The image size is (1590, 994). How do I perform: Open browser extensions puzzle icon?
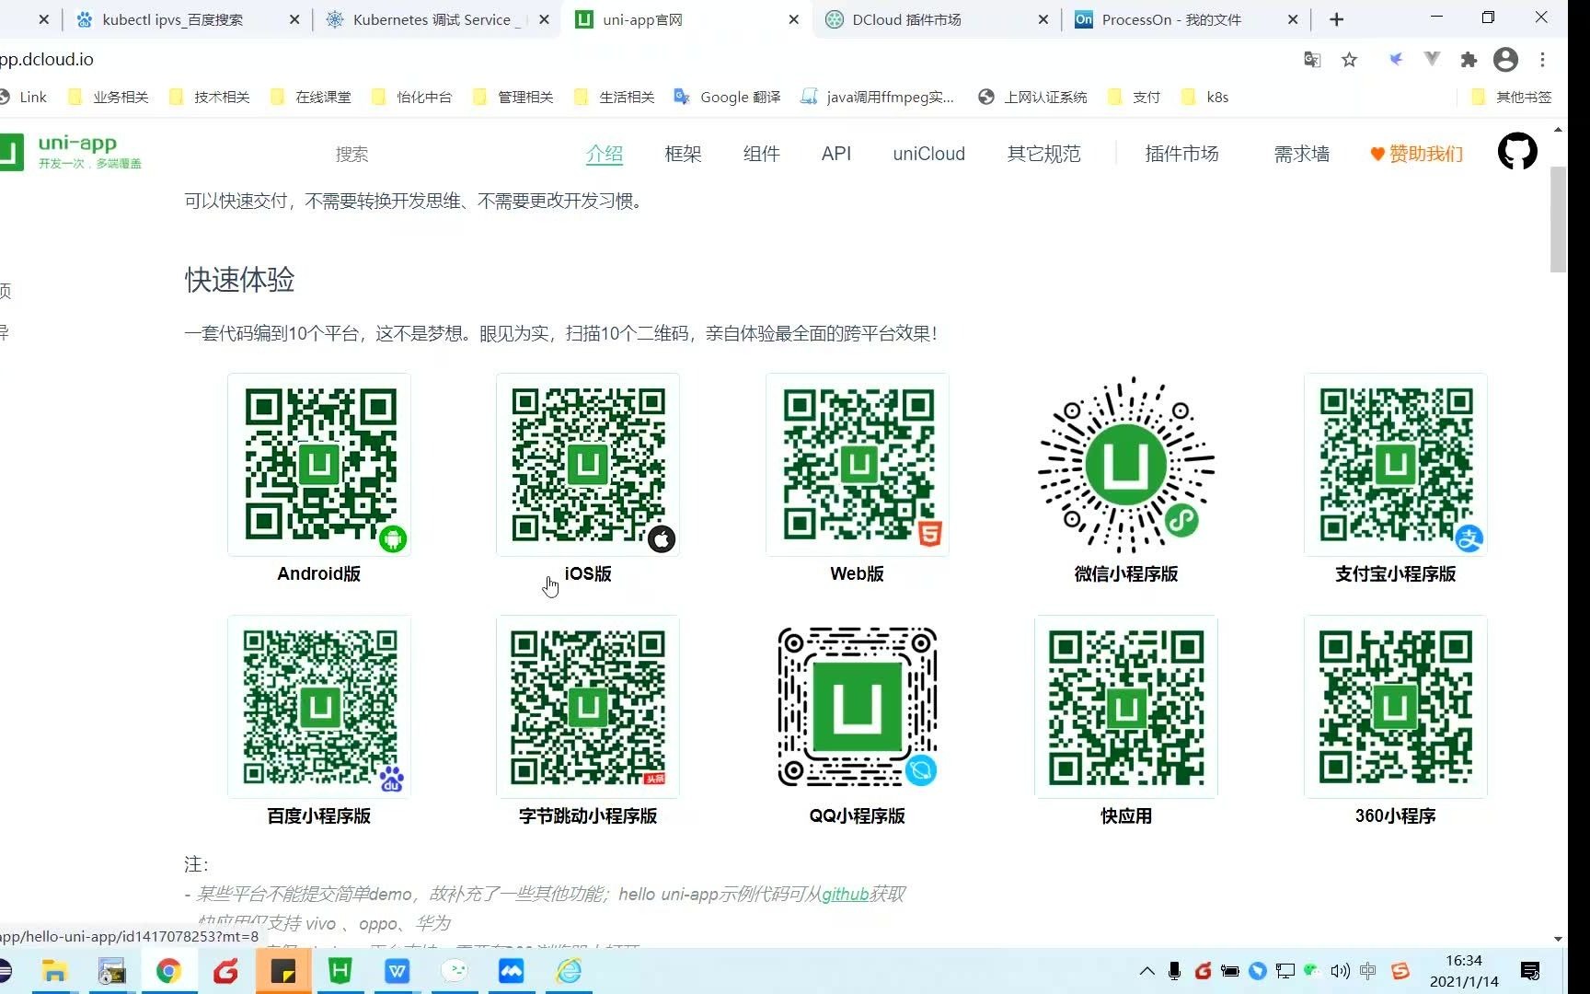(1469, 60)
